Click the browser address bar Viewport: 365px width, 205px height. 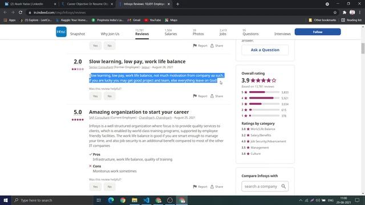click(179, 13)
